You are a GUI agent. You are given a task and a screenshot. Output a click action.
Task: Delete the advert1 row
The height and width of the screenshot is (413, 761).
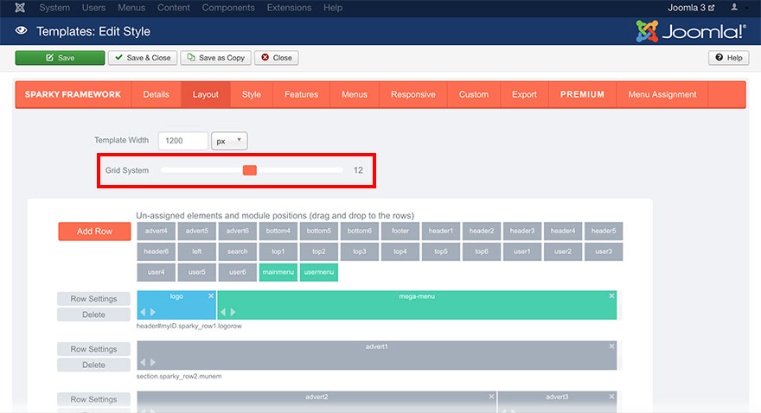(x=93, y=365)
